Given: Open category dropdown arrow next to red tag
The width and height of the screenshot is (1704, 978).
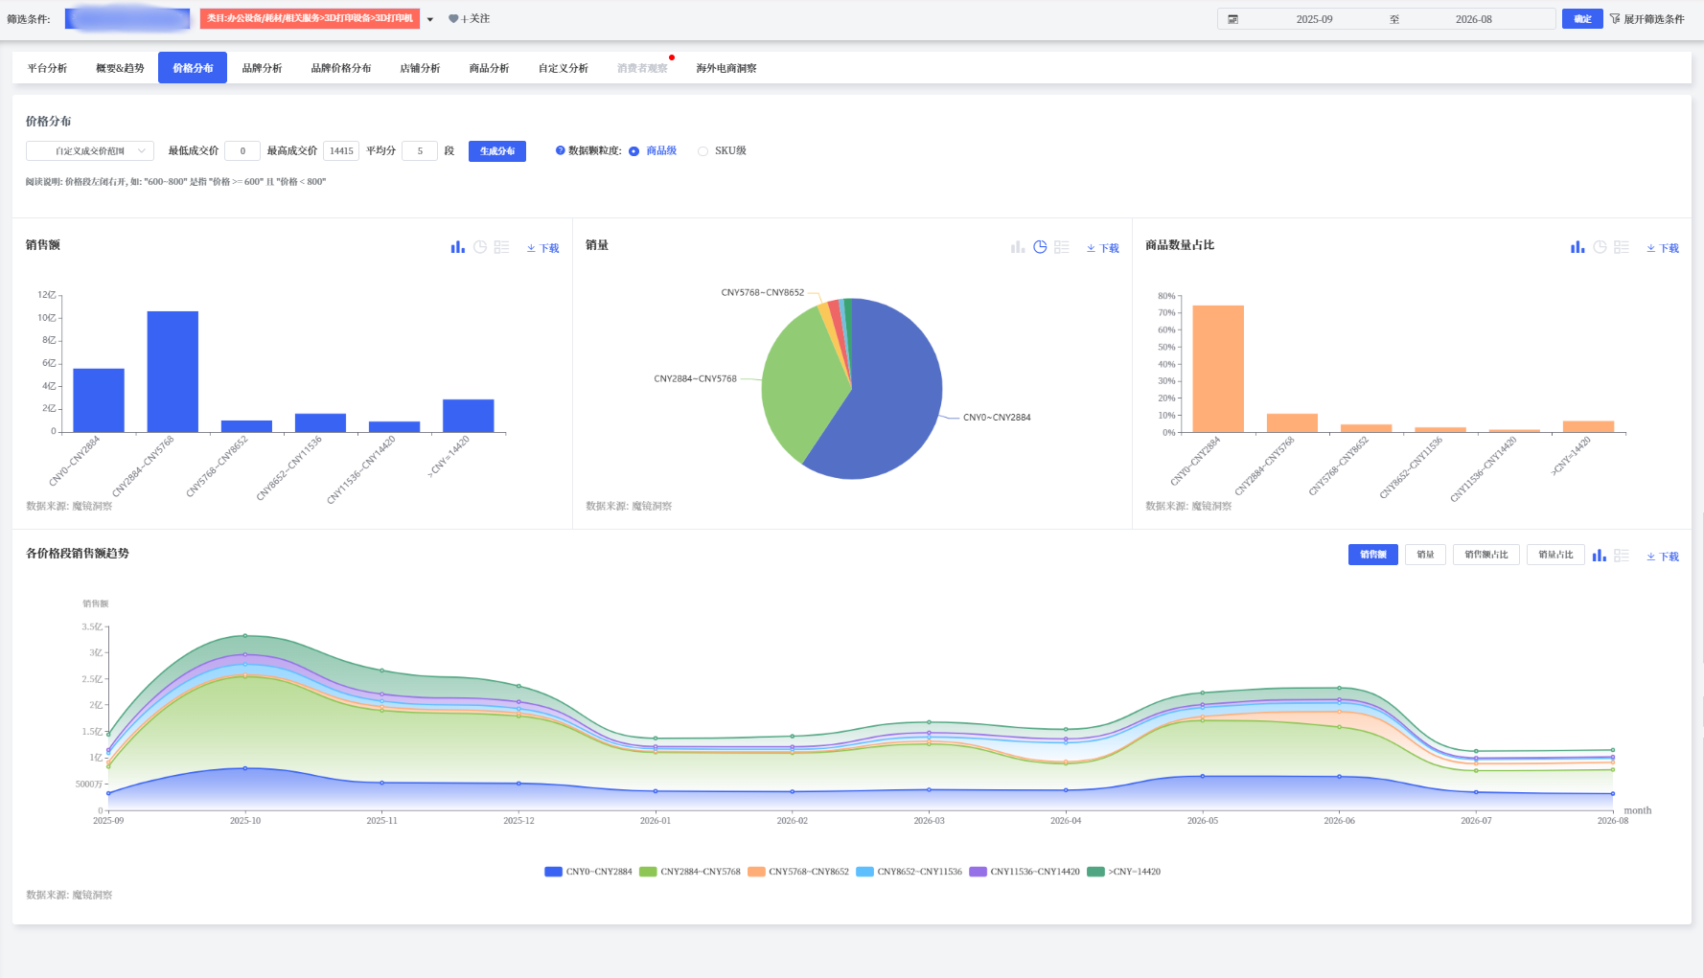Looking at the screenshot, I should tap(430, 19).
